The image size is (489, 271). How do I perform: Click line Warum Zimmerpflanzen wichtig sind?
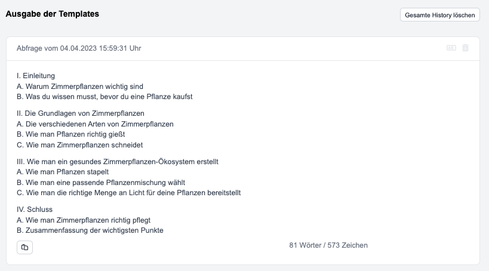[80, 87]
